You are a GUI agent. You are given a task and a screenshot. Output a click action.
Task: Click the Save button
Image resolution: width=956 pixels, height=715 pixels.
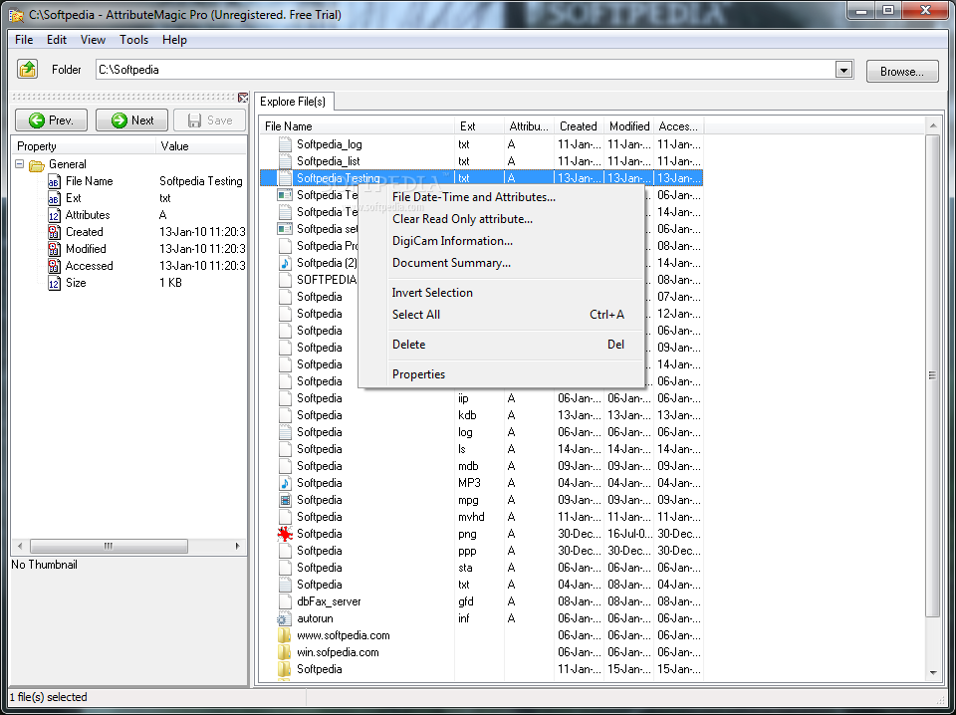click(x=210, y=120)
